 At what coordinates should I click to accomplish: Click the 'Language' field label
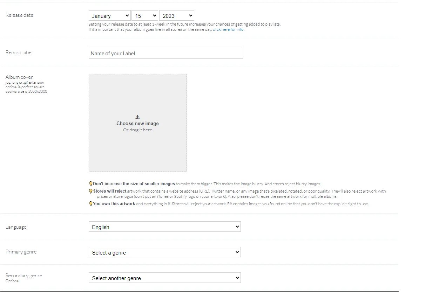pyautogui.click(x=16, y=227)
